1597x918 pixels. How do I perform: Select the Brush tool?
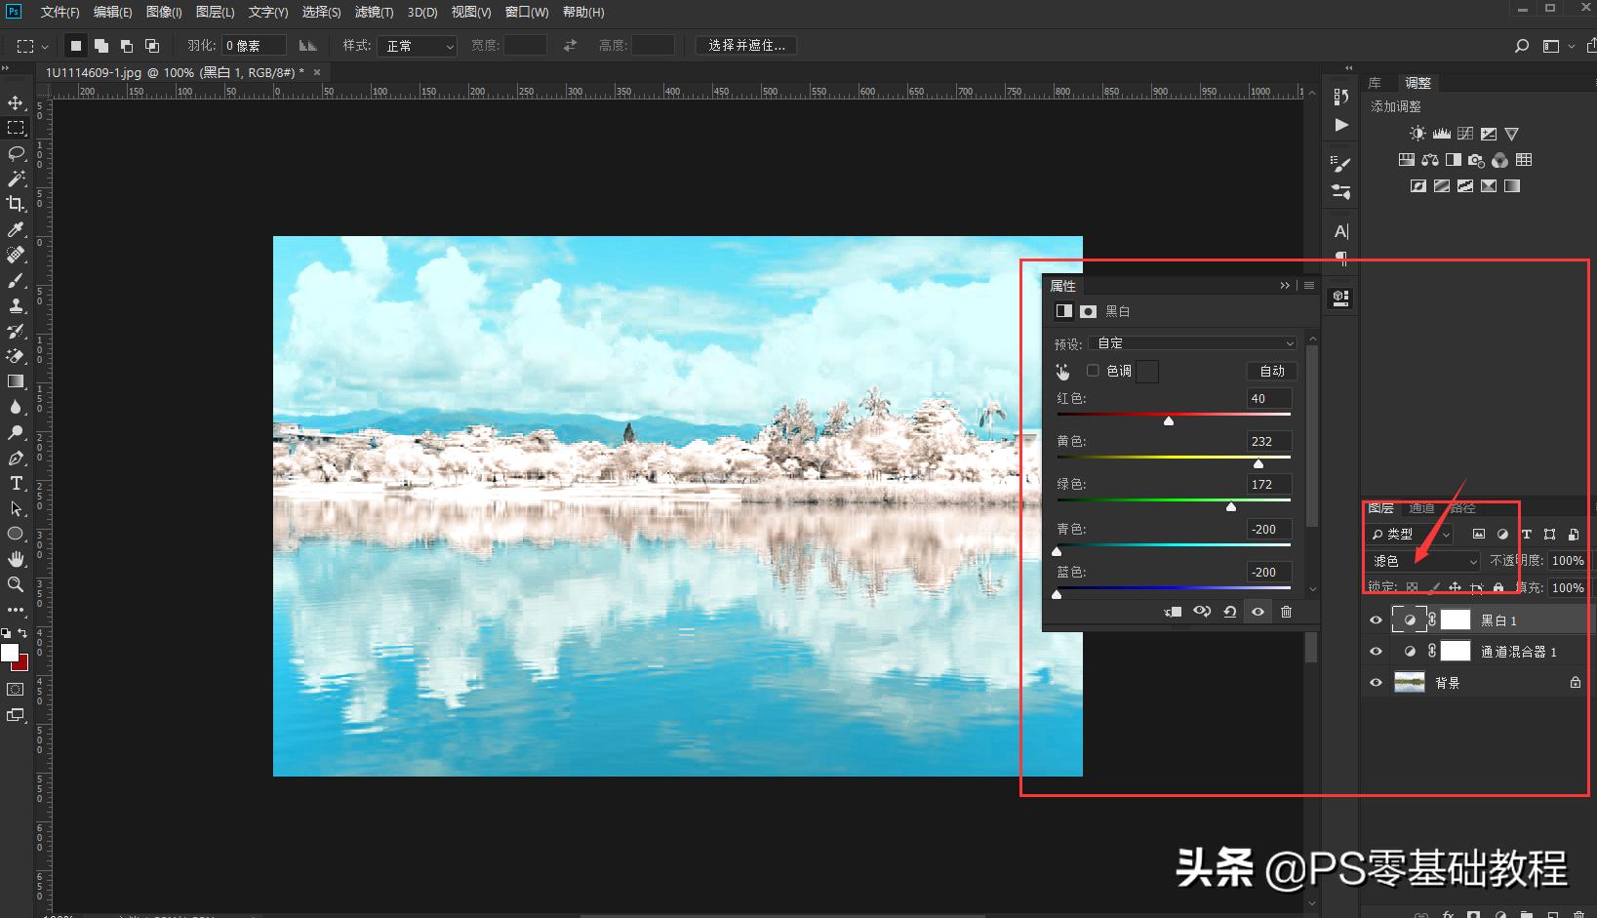[16, 280]
